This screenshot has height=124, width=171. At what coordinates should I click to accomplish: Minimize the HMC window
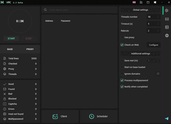point(162,2)
